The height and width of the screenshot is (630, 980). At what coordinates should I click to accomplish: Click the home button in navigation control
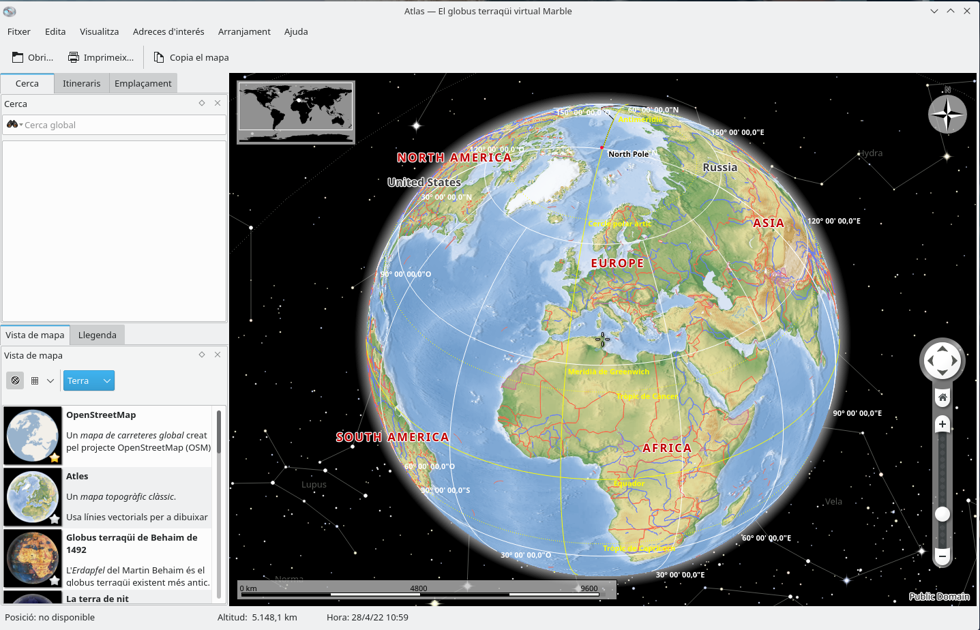pos(942,397)
